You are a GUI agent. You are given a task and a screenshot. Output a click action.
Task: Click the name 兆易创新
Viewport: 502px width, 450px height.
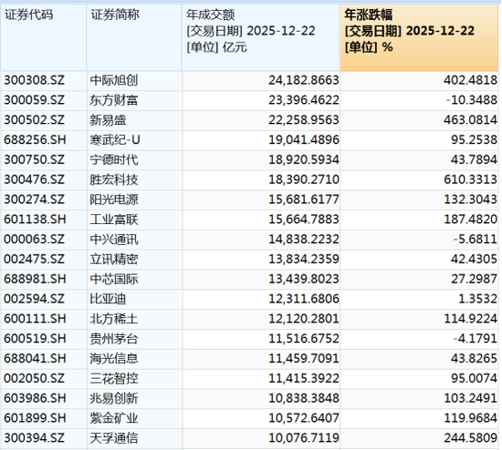click(114, 399)
